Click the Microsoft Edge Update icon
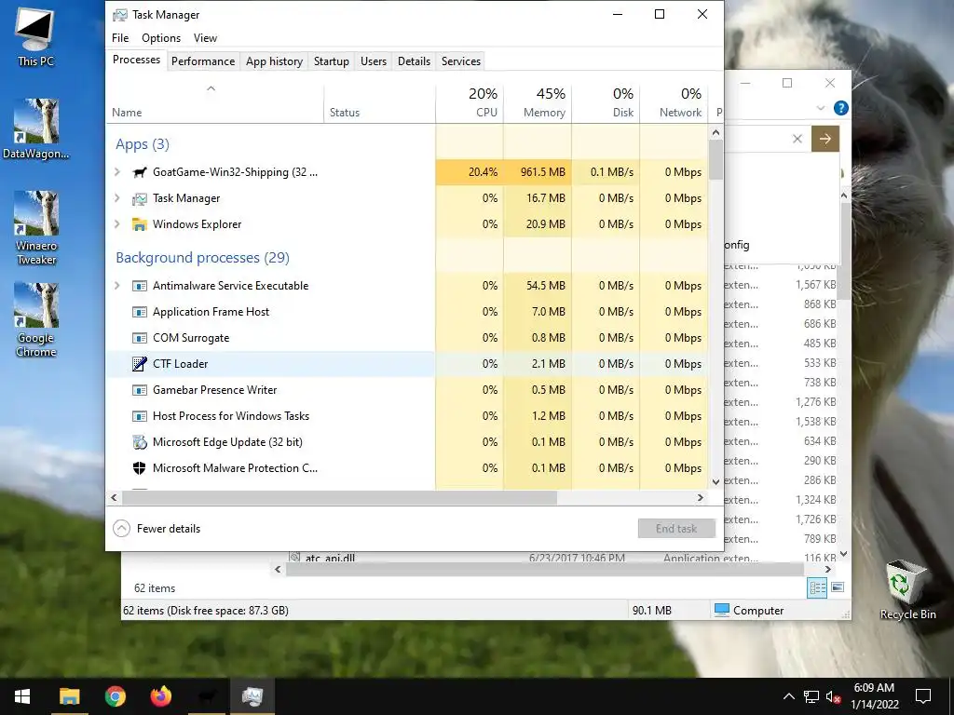Viewport: 954px width, 715px height. [x=140, y=442]
